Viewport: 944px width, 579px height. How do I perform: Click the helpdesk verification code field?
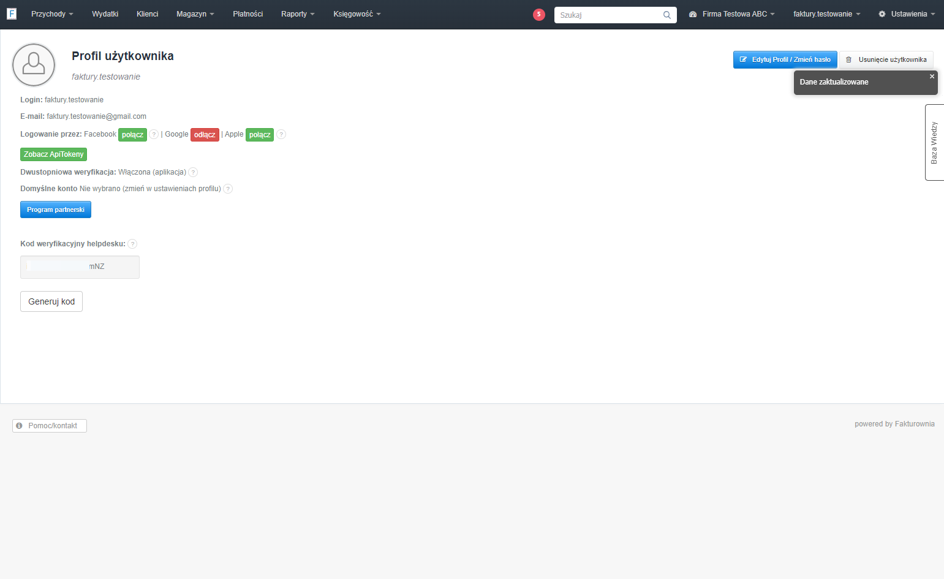80,267
